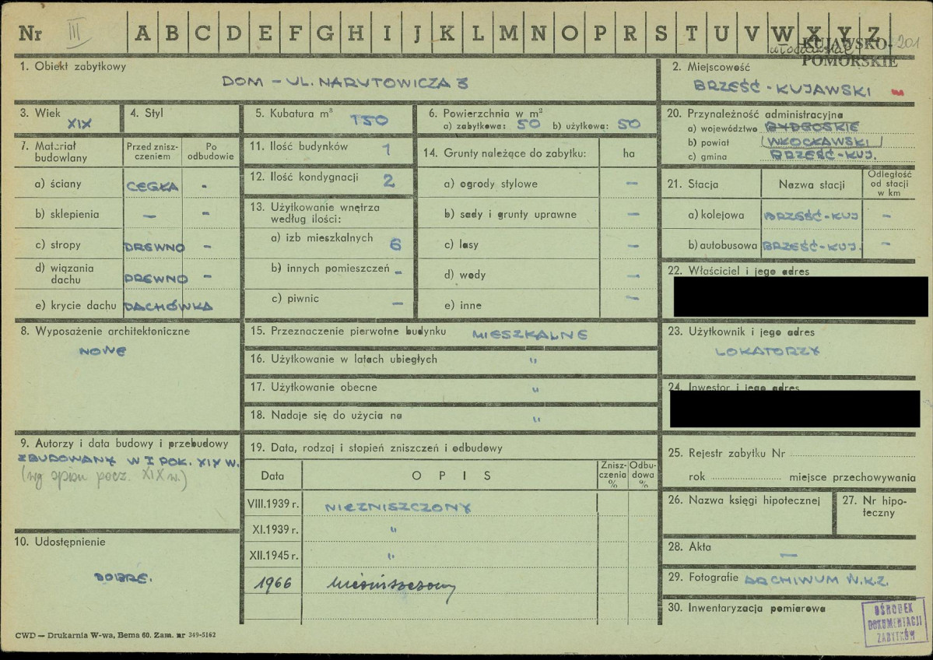Screen dimensions: 933x660
Task: Click the address text DOM - UL. NARUTOWICZA 3
Action: [345, 81]
